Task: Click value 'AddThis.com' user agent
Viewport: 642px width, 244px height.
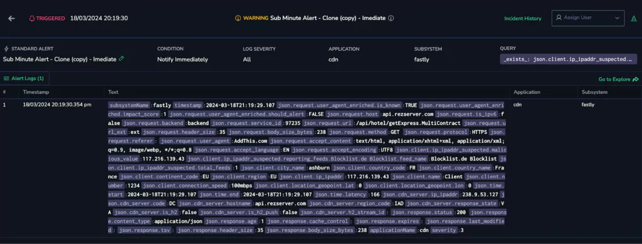Action: coord(250,141)
